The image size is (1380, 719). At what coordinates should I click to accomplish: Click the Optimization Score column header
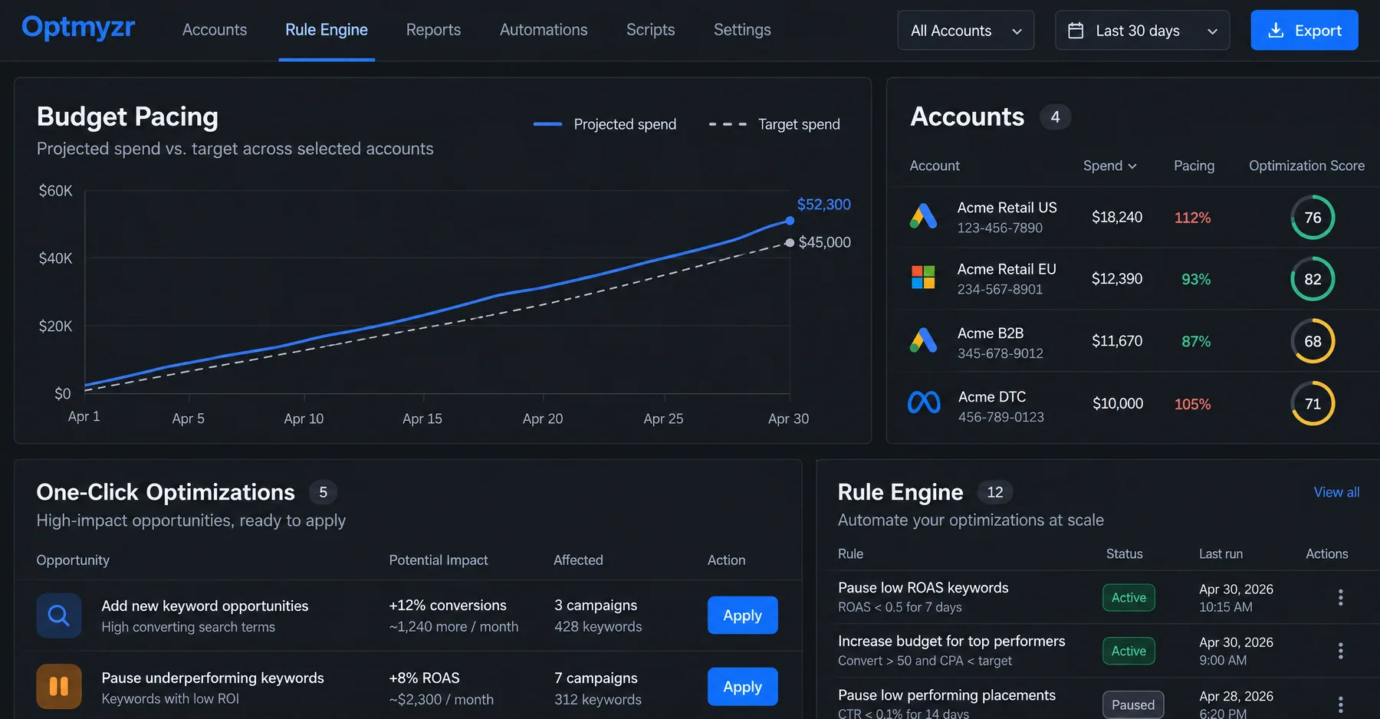(x=1306, y=166)
